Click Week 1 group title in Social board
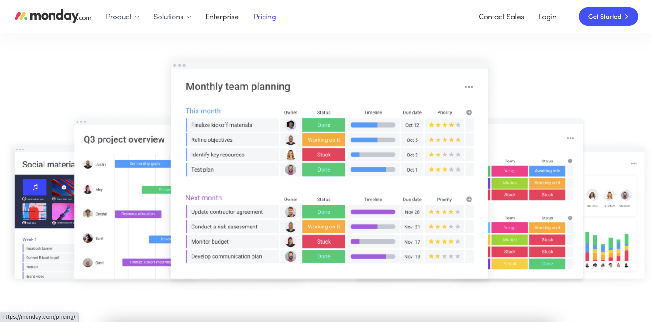The image size is (652, 322). (x=29, y=239)
